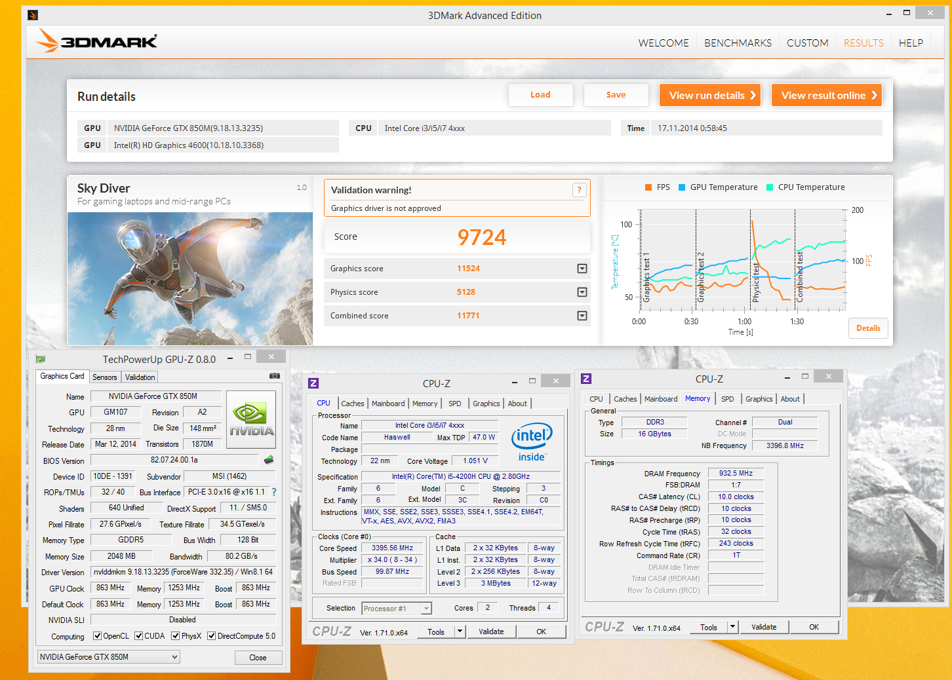This screenshot has height=680, width=952.
Task: Click the DRAM Frequency value '932.5 MHz'
Action: tap(736, 473)
